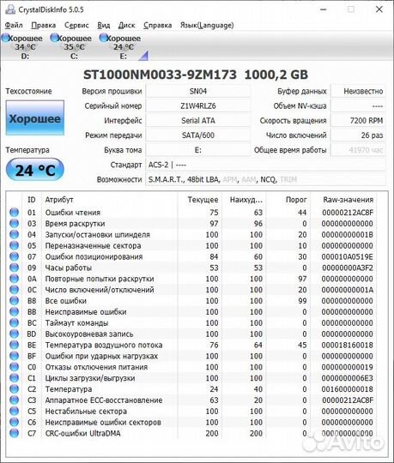Click status orb for Все ошибки row
The image size is (394, 463).
[x=14, y=301]
